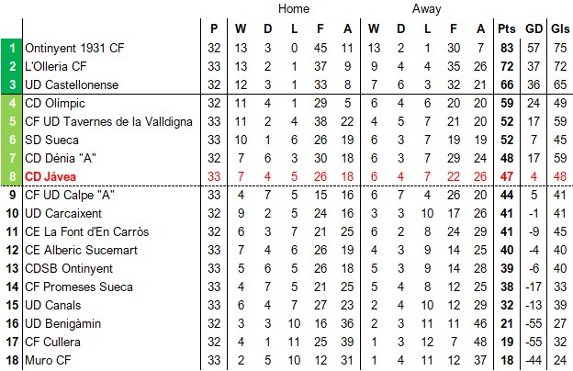Click the light green position 8 badge
The width and height of the screenshot is (573, 371).
pos(13,176)
